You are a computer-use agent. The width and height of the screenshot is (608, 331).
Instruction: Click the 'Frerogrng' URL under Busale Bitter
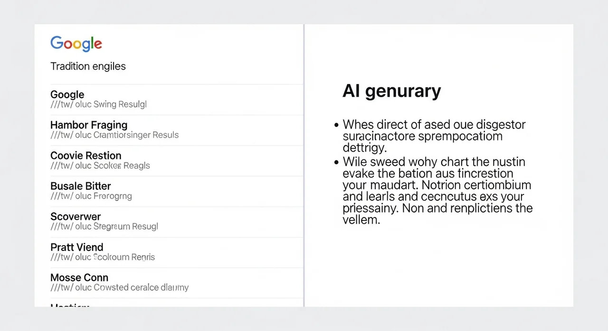[91, 196]
